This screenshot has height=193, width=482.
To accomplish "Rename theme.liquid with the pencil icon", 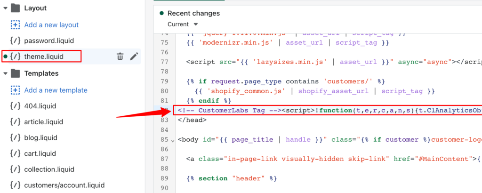I will (134, 56).
